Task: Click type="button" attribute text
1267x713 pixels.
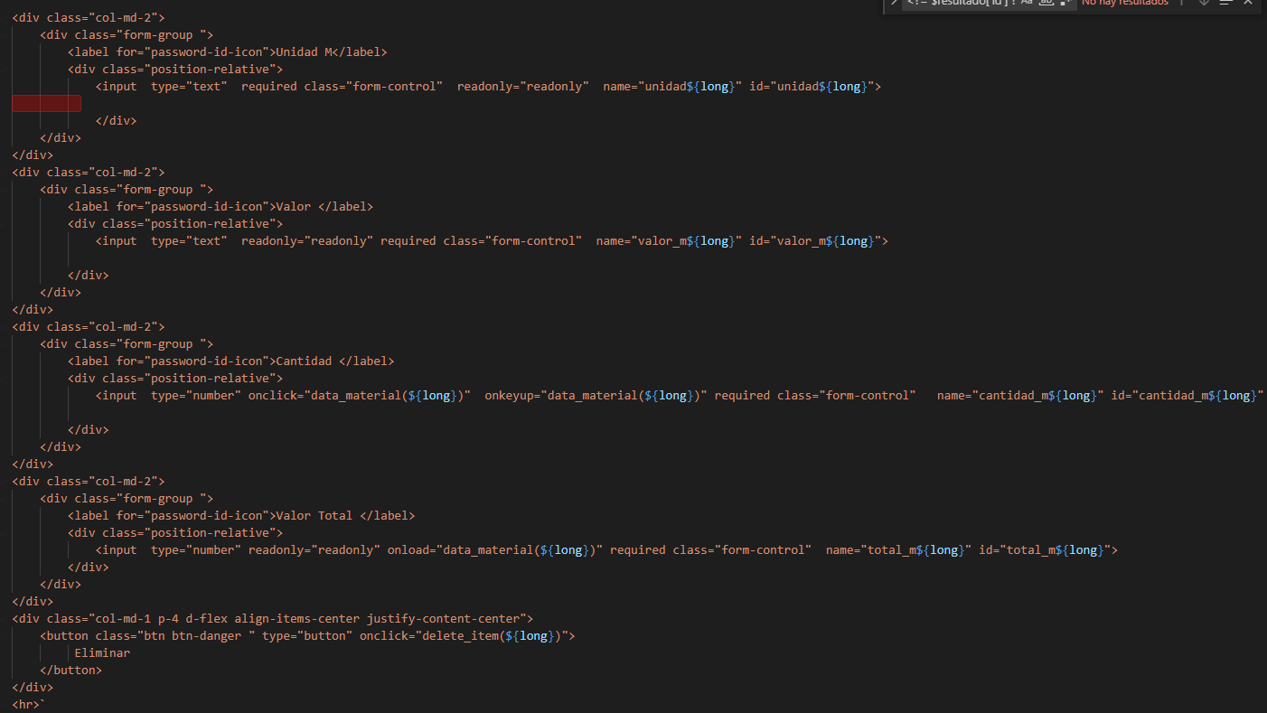Action: click(x=307, y=636)
